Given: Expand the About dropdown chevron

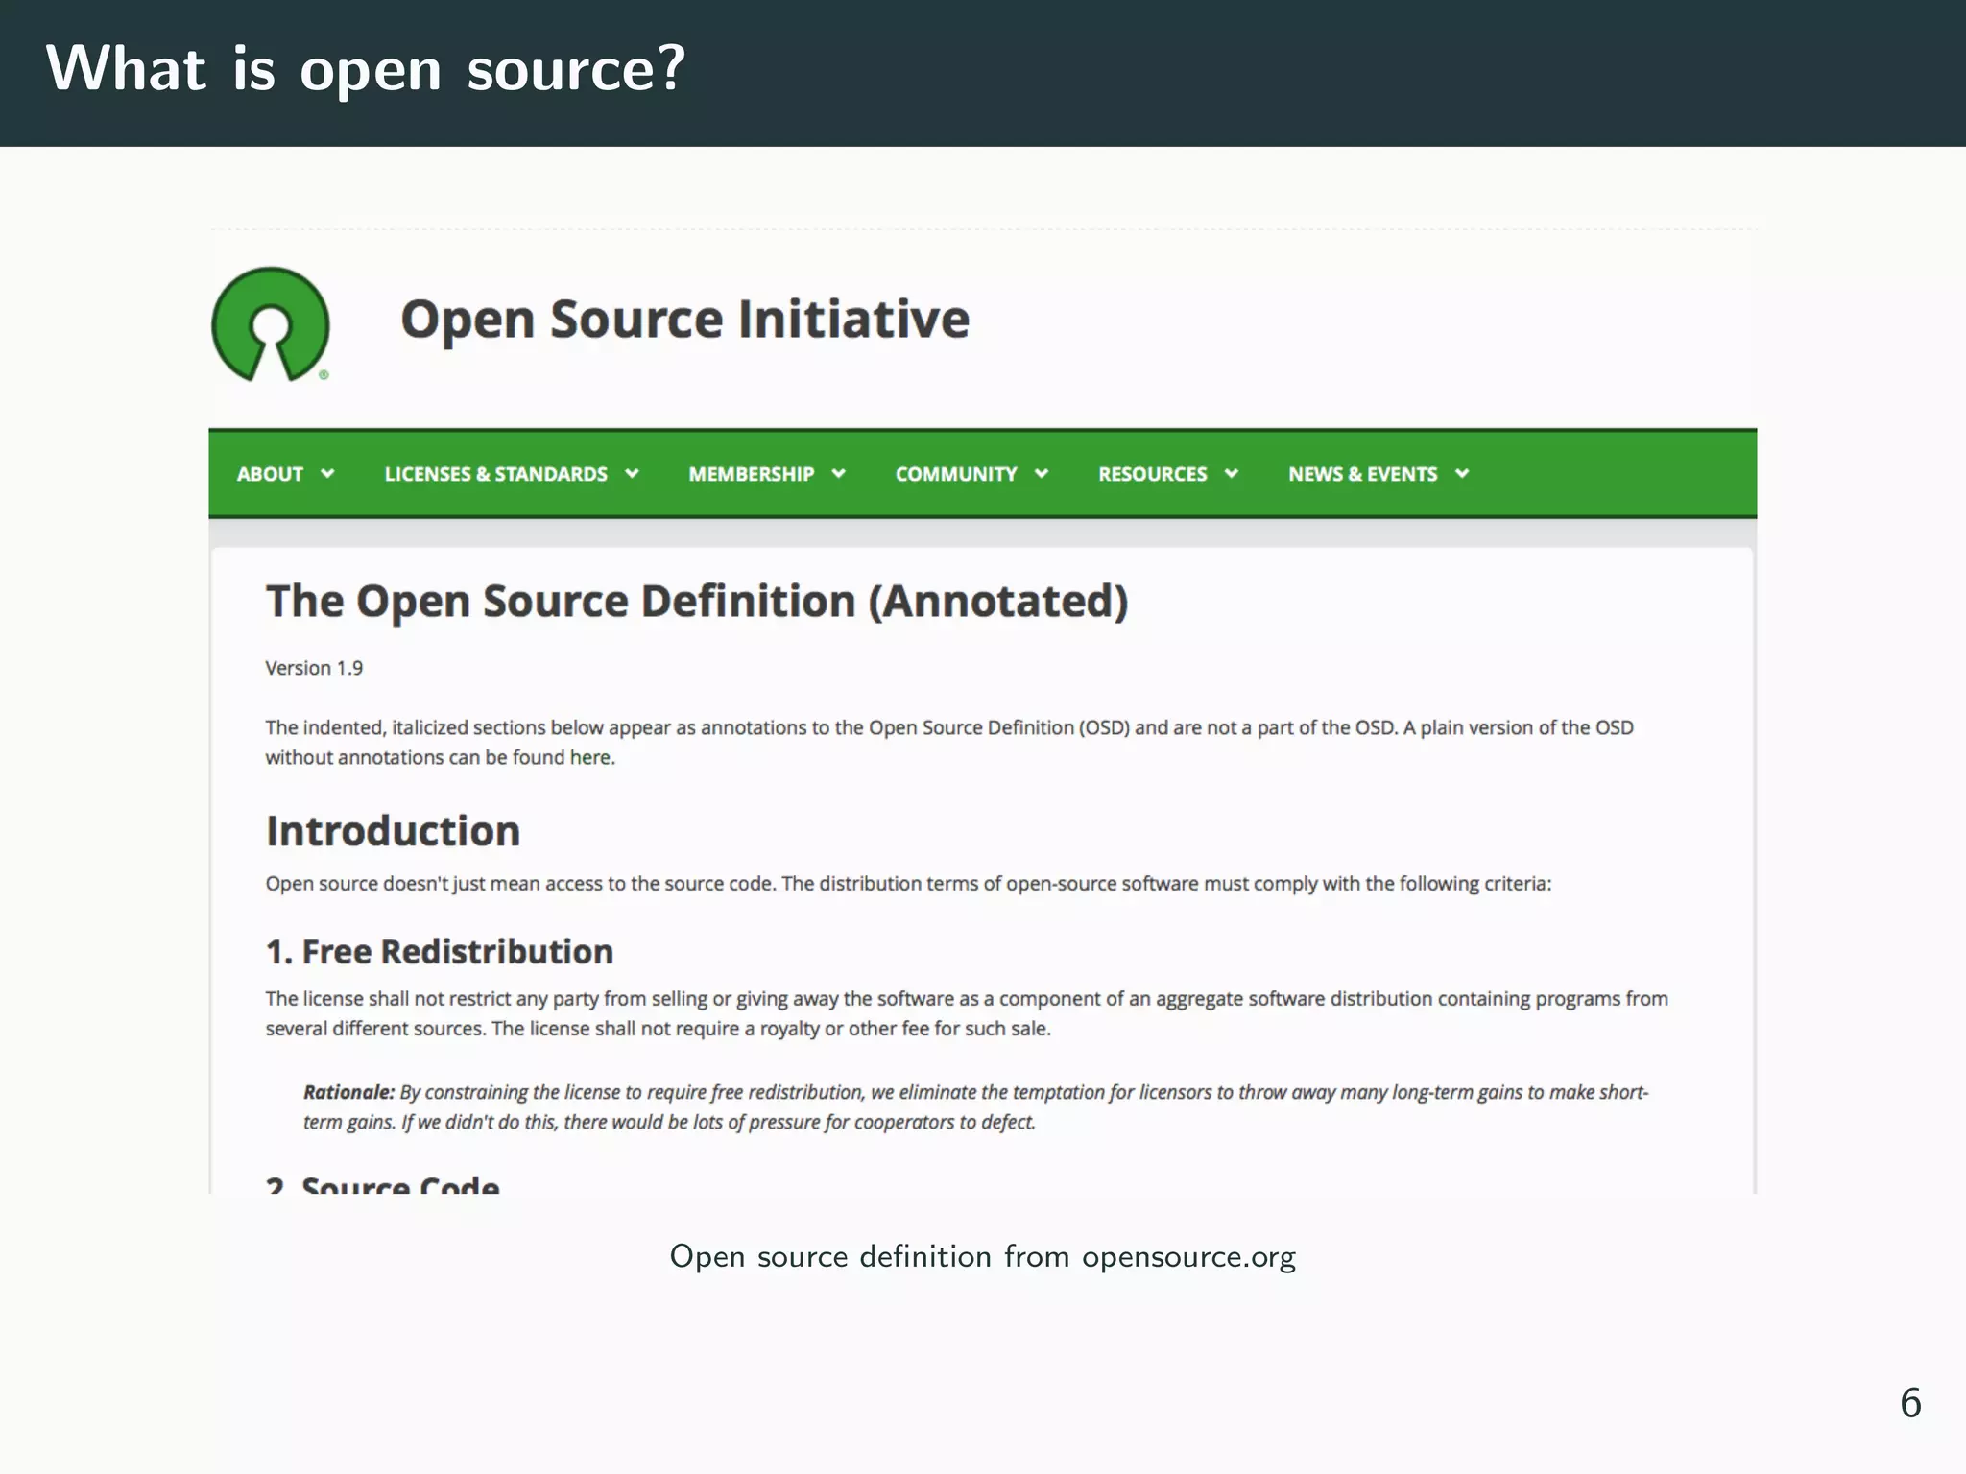Looking at the screenshot, I should click(327, 473).
